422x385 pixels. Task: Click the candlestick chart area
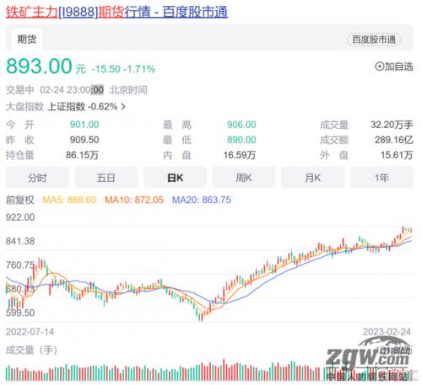[209, 274]
